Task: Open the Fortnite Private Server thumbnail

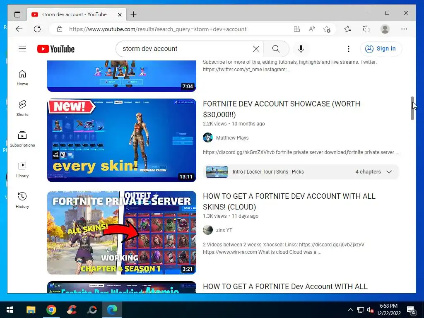Action: [122, 233]
